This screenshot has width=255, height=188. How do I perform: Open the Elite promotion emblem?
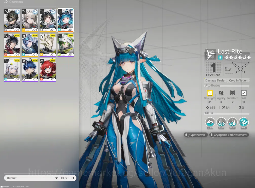[241, 68]
